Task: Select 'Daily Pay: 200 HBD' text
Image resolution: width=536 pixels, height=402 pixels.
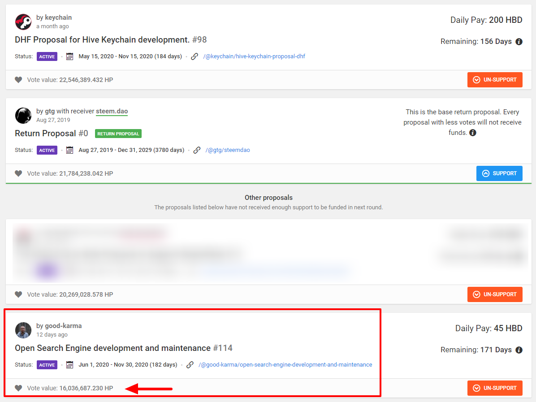Action: [x=486, y=20]
